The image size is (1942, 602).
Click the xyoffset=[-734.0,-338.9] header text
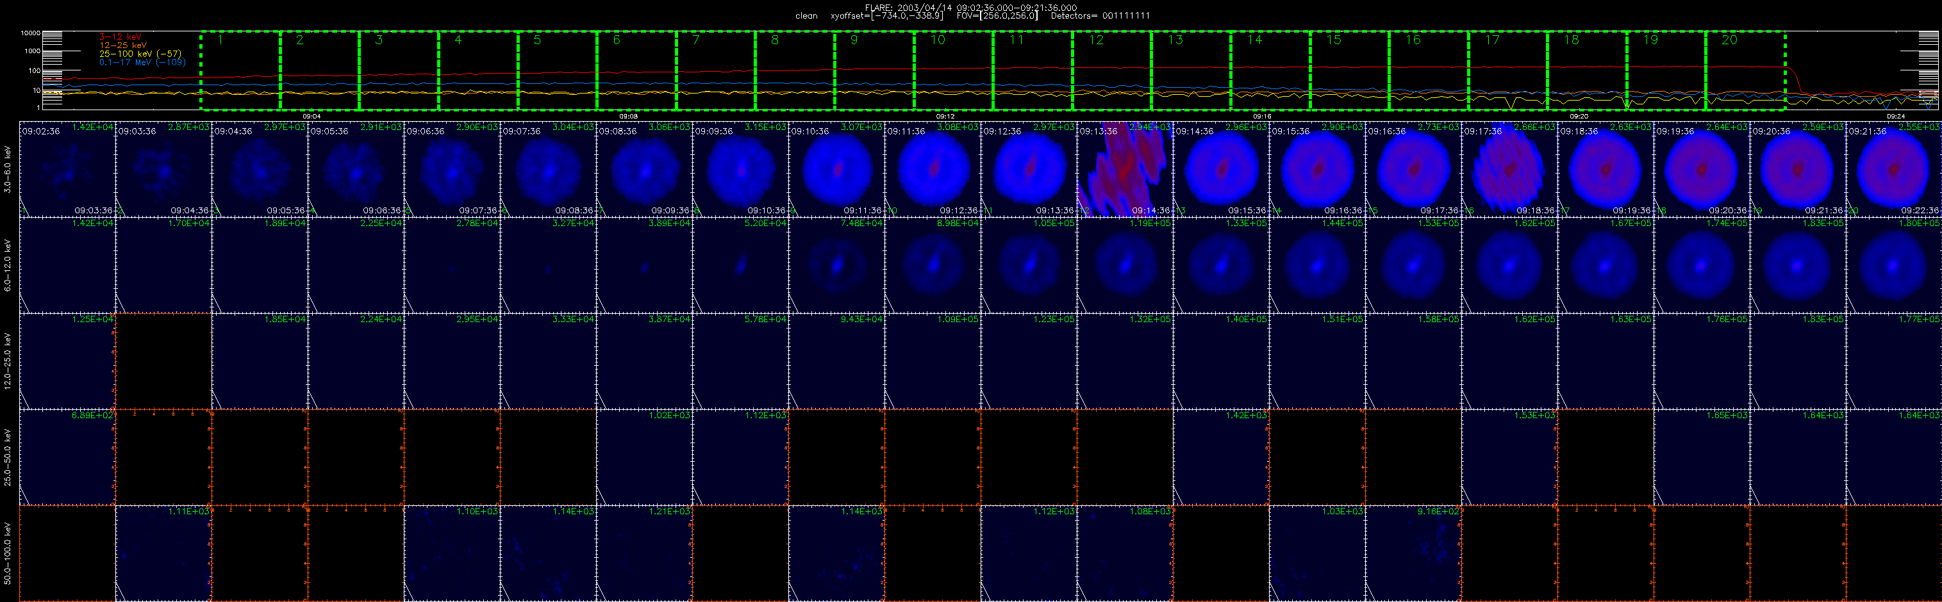coord(886,16)
